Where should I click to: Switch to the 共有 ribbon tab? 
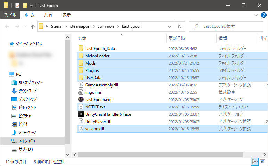48,15
